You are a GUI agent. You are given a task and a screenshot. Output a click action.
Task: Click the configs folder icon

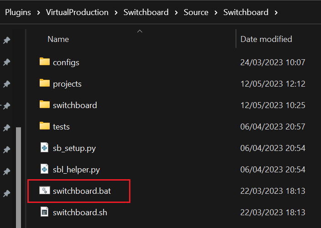point(44,62)
